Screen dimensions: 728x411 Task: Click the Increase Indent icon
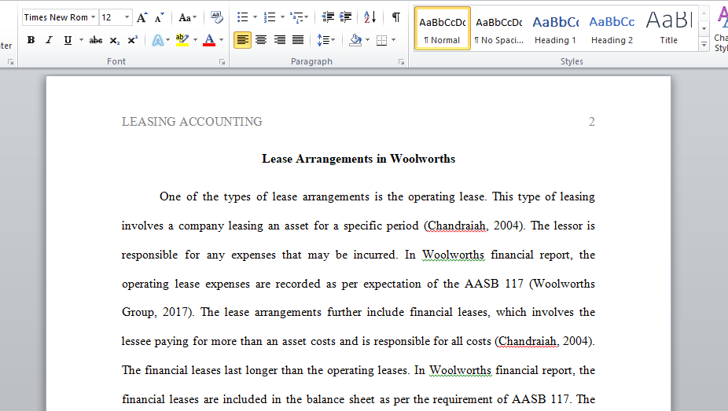[345, 17]
